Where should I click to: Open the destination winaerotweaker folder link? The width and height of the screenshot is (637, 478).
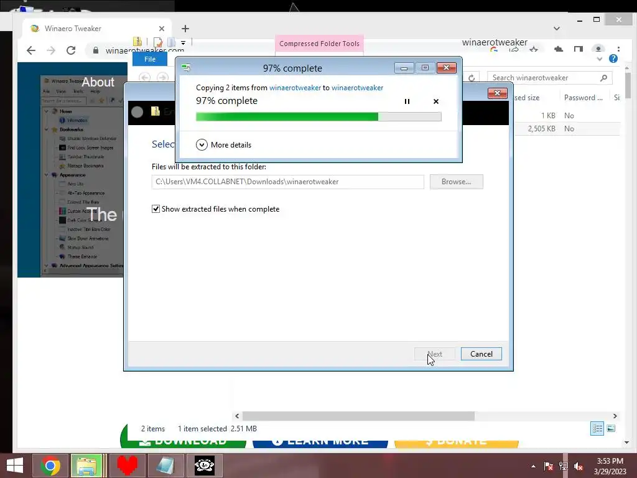357,88
